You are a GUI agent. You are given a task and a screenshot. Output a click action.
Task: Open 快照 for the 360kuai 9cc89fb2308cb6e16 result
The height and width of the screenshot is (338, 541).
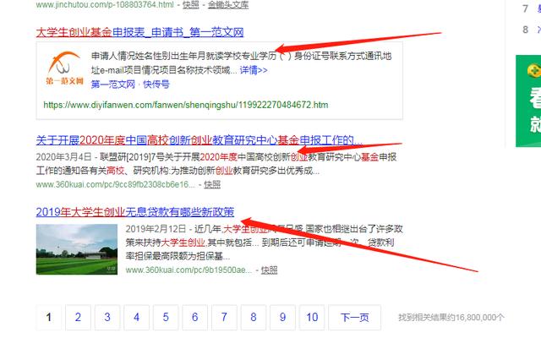click(x=212, y=184)
